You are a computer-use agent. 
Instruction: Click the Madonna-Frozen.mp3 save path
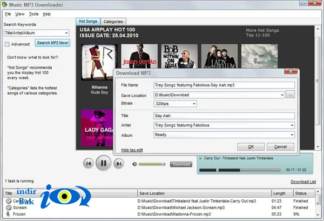click(x=174, y=214)
